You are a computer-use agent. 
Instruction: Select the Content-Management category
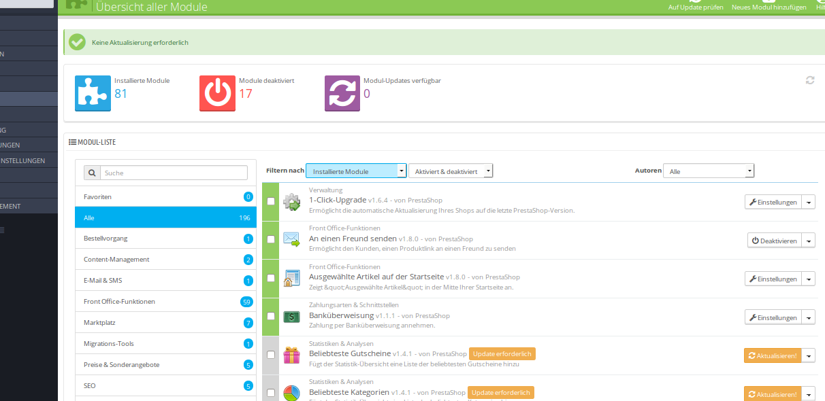pos(165,260)
